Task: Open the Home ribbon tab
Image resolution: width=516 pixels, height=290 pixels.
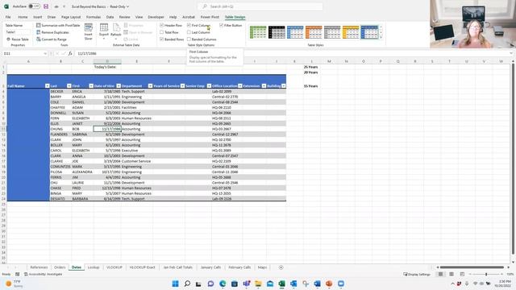Action: (x=23, y=17)
